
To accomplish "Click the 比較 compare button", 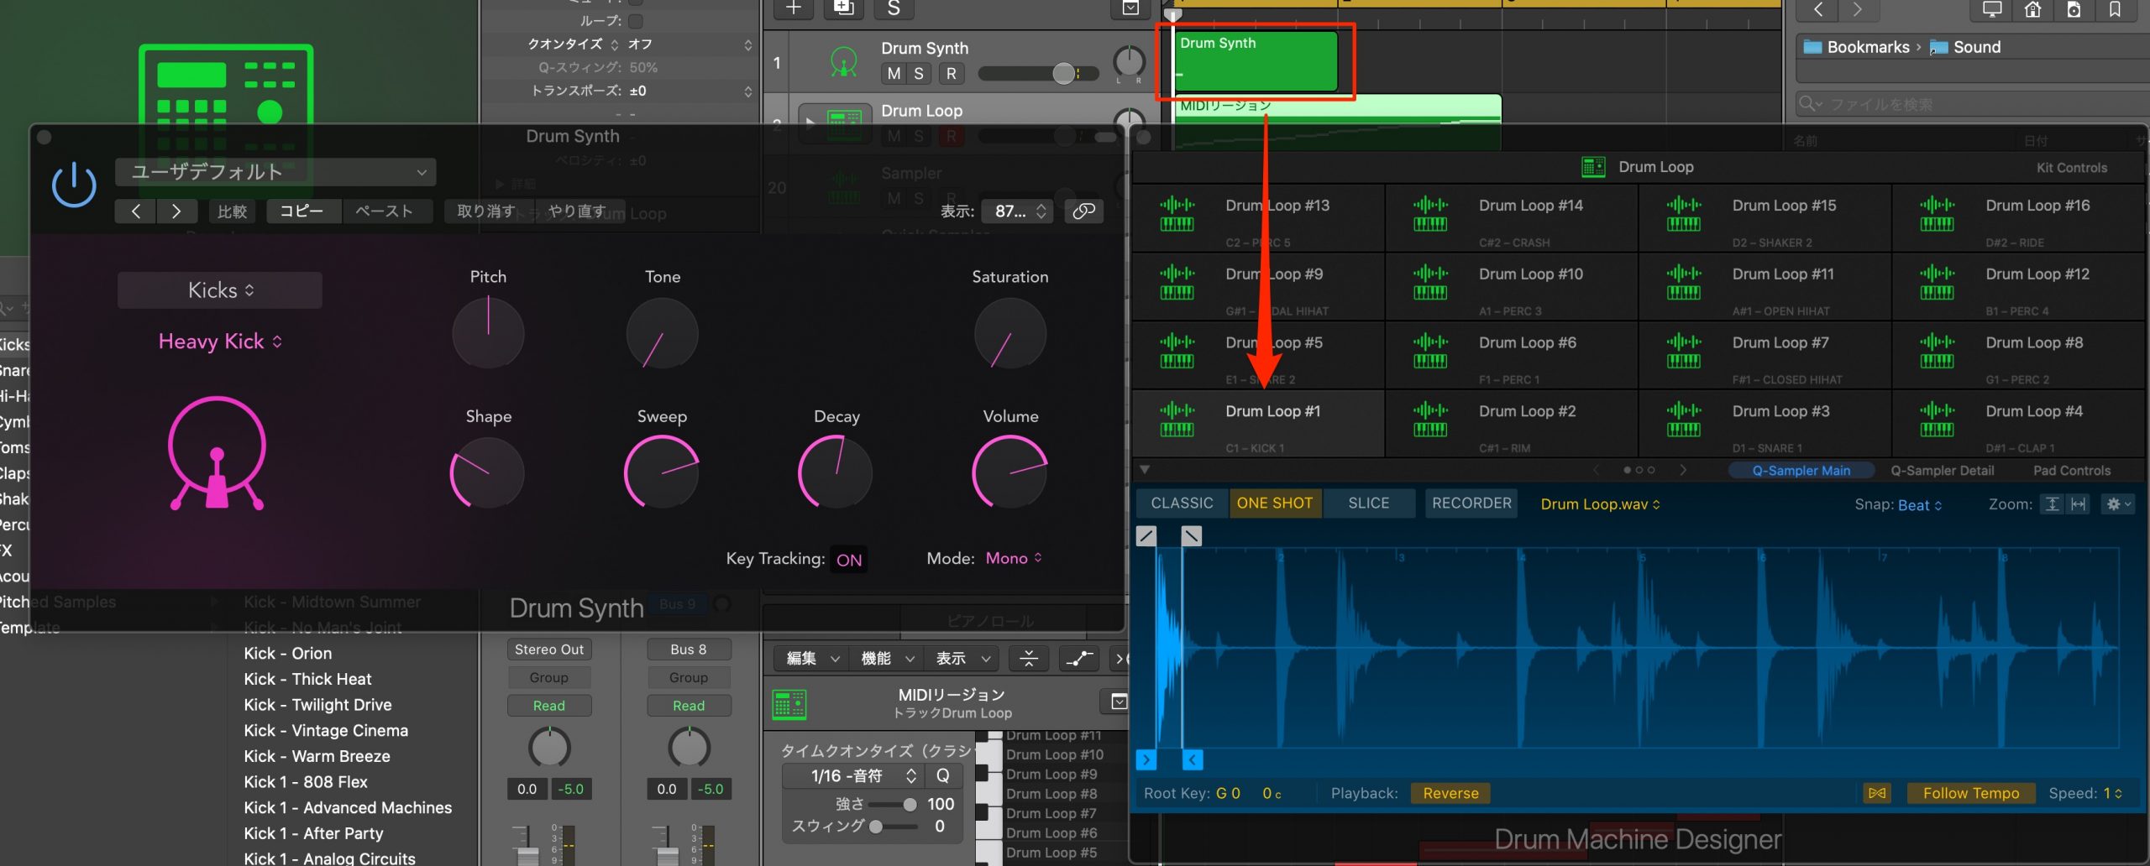I will [x=232, y=211].
